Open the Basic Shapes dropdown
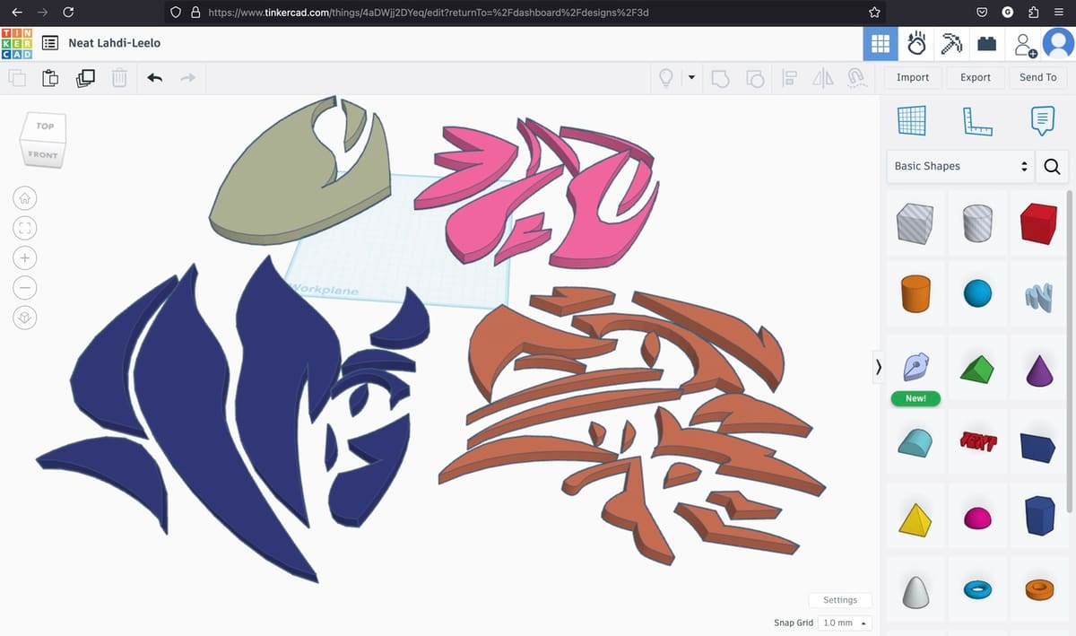Screen dimensions: 1076x636 tap(959, 166)
